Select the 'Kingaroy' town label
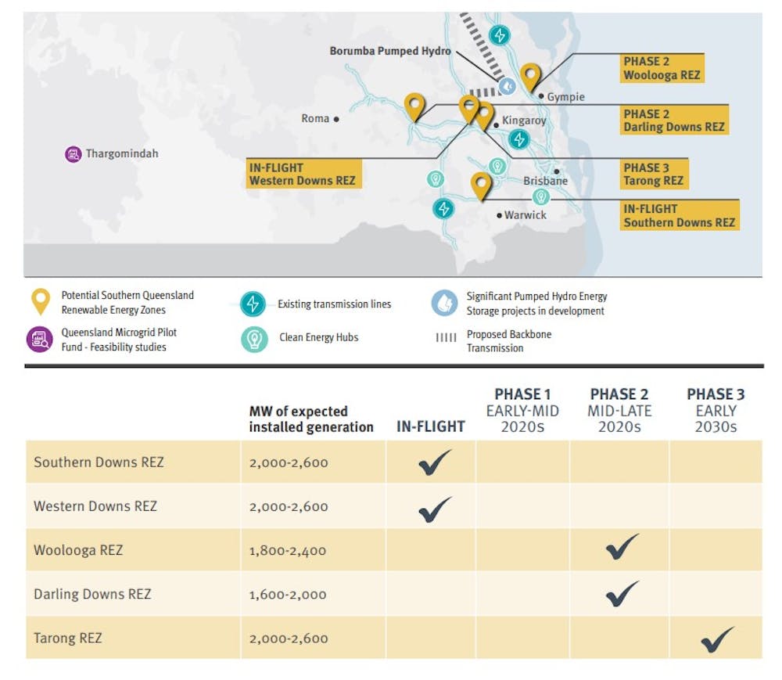This screenshot has width=782, height=680. (x=524, y=121)
